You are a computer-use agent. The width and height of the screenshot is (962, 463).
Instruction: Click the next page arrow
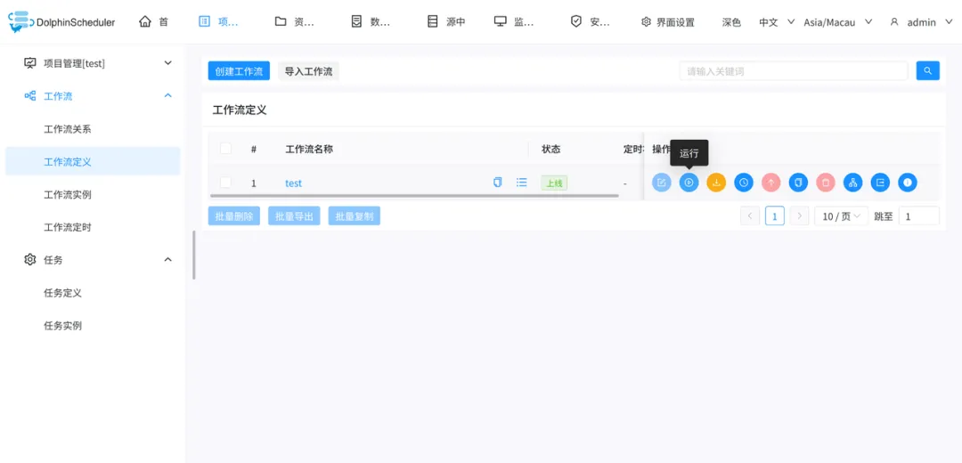pos(799,215)
